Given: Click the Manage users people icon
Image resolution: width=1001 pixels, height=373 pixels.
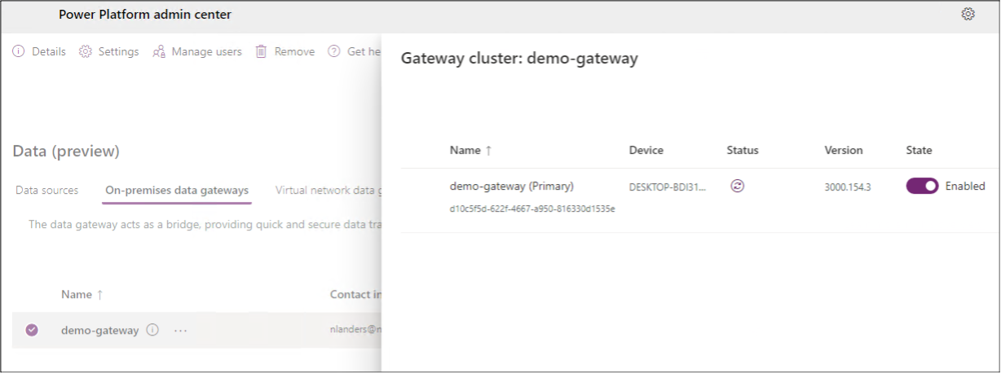Looking at the screenshot, I should [x=159, y=51].
